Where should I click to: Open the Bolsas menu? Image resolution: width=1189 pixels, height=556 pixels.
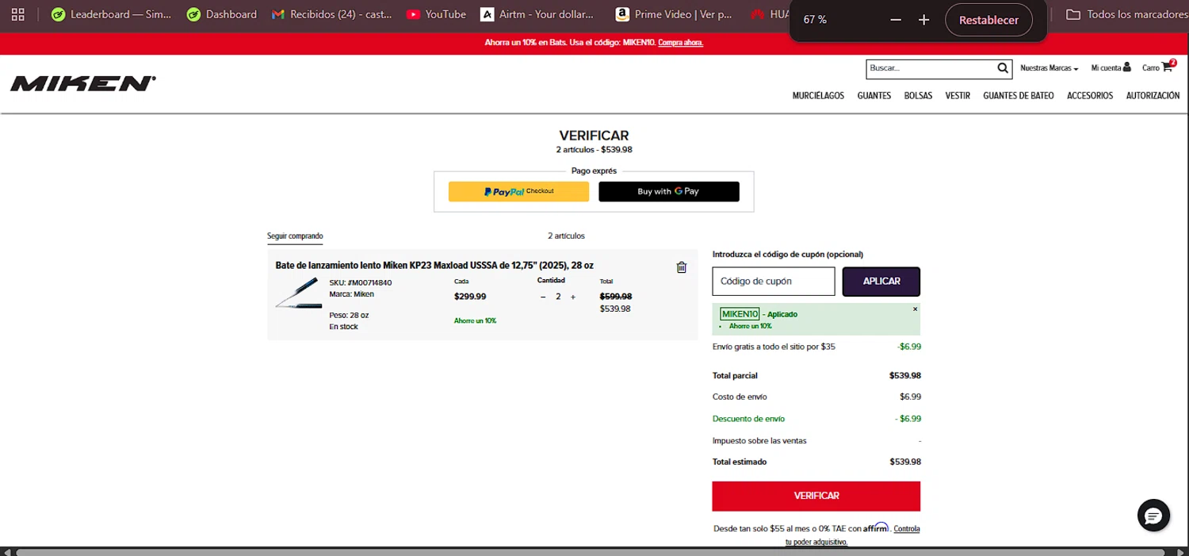(918, 96)
